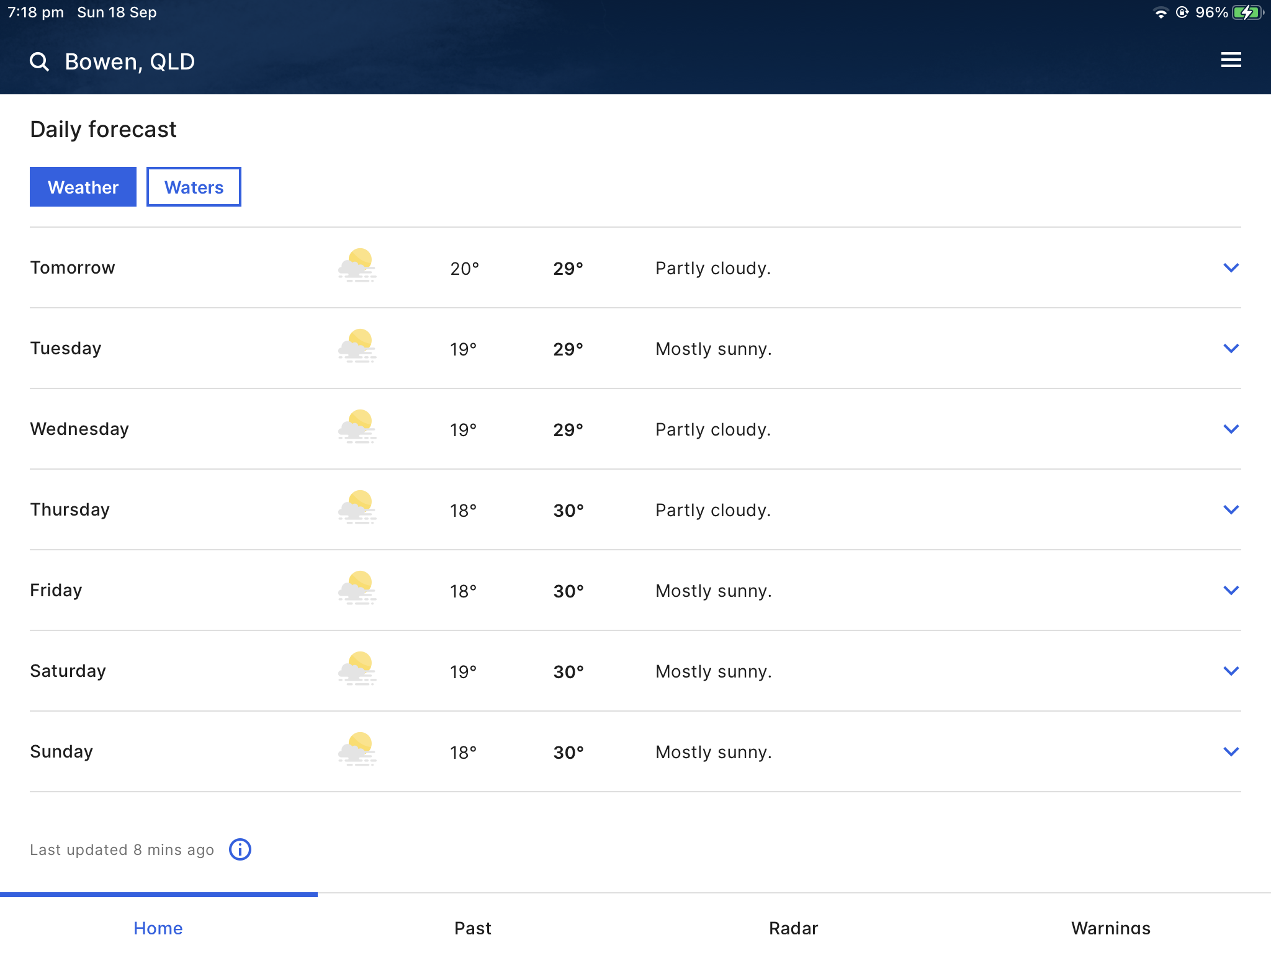The image size is (1271, 953).
Task: Tap the Wi-Fi status icon
Action: coord(1160,12)
